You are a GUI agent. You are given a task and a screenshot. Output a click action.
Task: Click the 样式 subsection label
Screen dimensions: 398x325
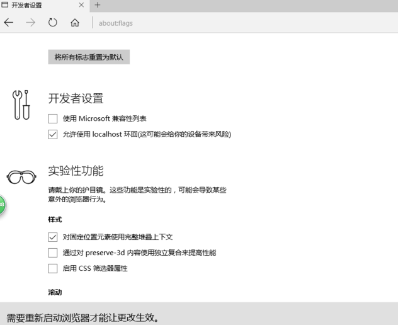tap(55, 219)
